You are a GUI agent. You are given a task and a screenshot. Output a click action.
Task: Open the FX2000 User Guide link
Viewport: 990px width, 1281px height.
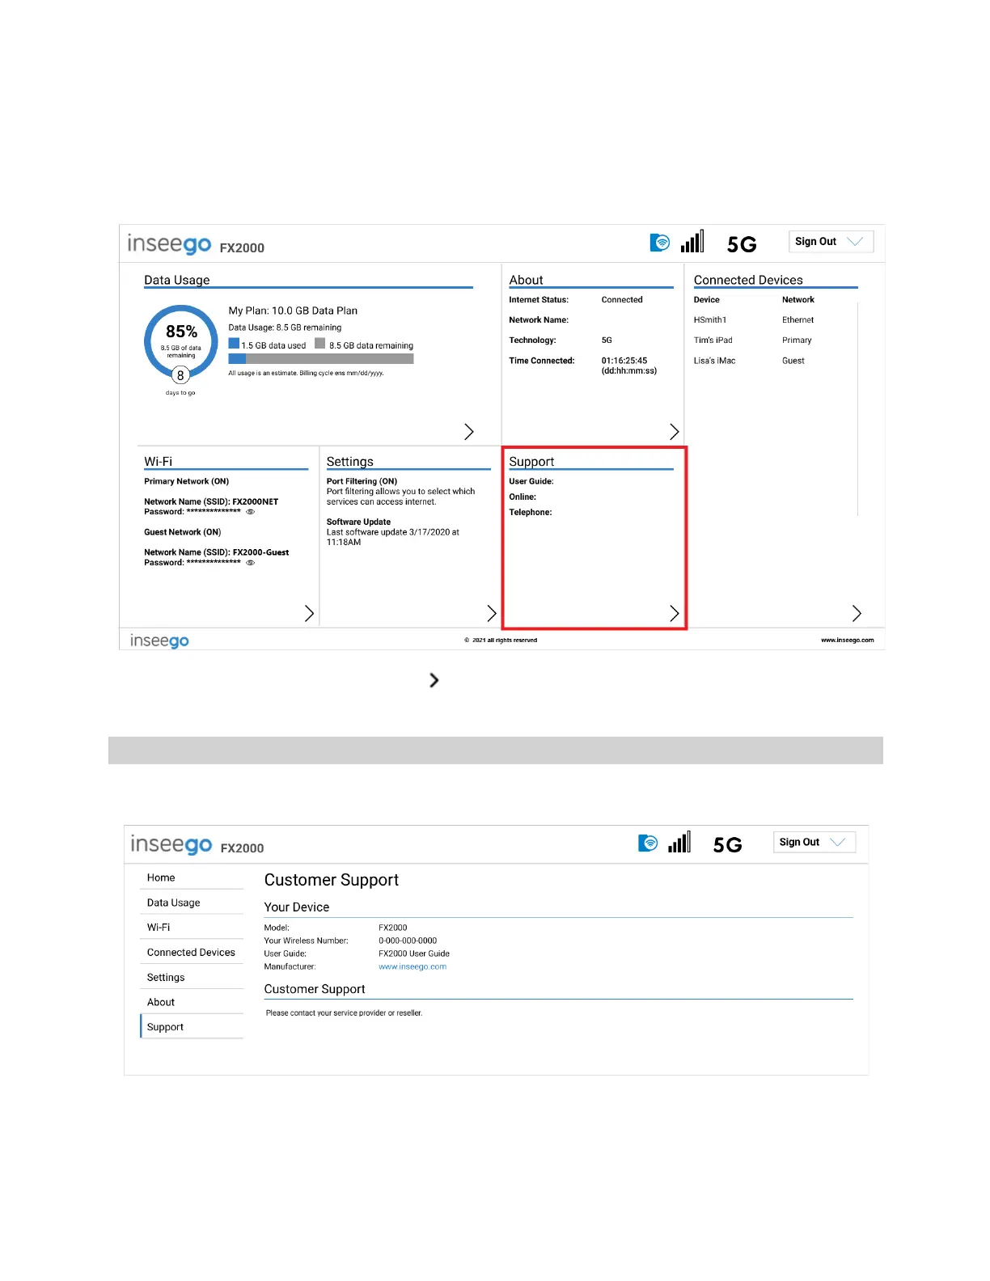tap(414, 953)
